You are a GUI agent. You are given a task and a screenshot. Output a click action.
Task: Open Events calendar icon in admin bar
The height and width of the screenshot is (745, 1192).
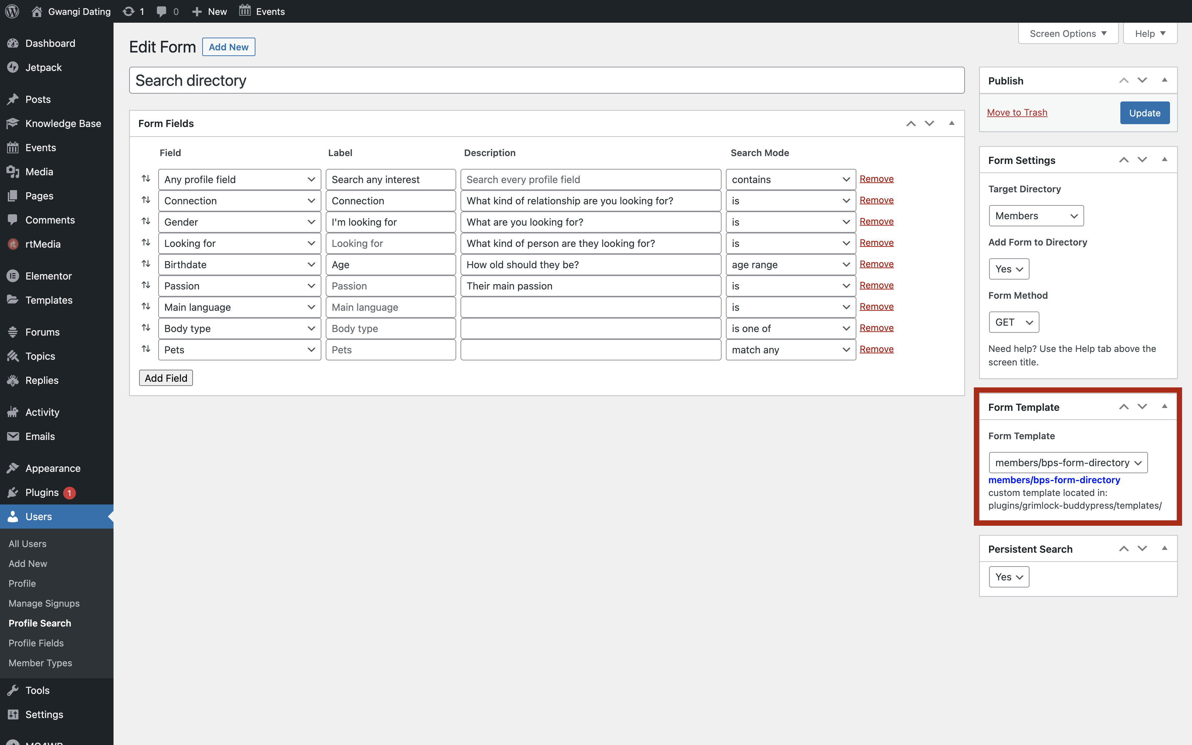245,10
